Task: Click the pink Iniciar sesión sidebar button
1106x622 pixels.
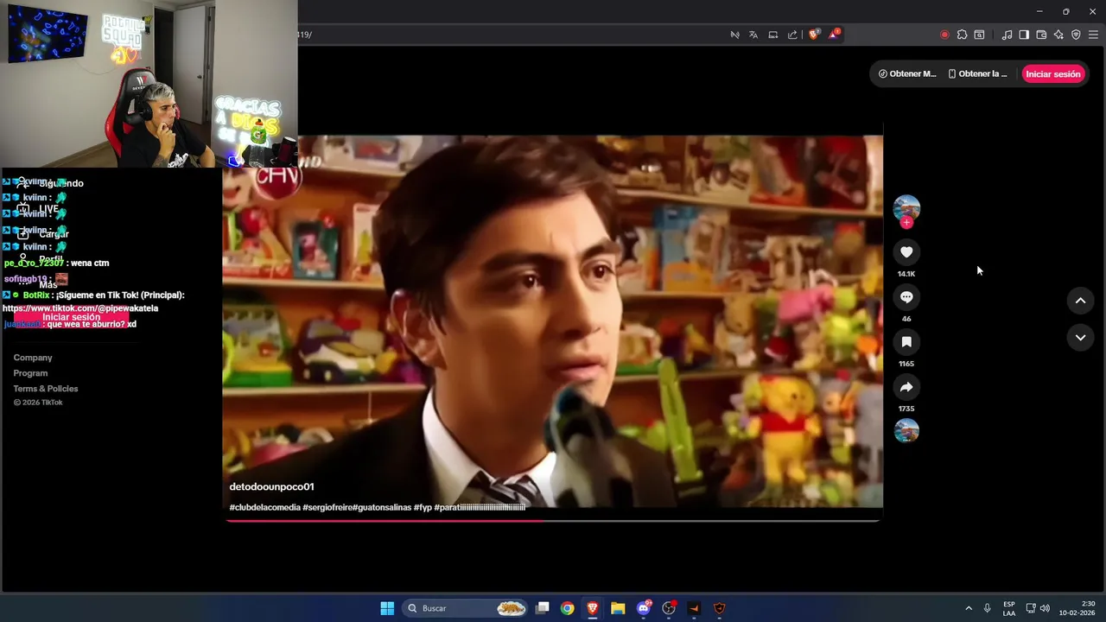Action: (x=71, y=318)
